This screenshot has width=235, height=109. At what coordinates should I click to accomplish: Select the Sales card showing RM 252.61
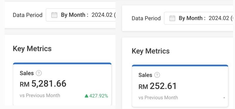click(x=180, y=86)
